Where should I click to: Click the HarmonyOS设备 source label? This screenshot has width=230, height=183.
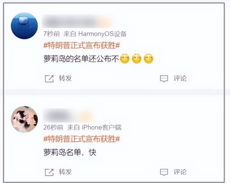(102, 34)
